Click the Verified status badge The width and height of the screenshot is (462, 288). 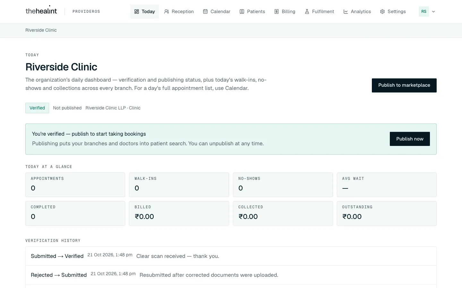tap(37, 108)
